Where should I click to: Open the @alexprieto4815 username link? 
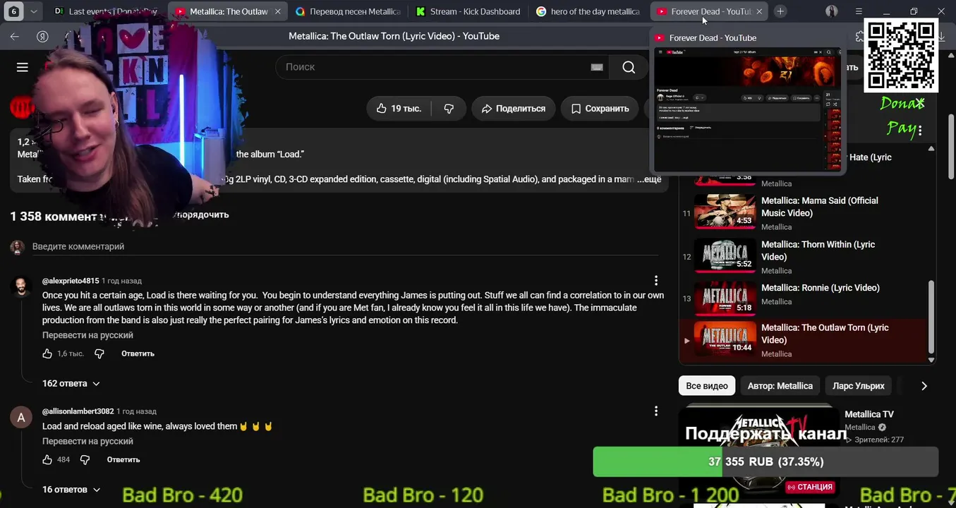click(x=71, y=281)
